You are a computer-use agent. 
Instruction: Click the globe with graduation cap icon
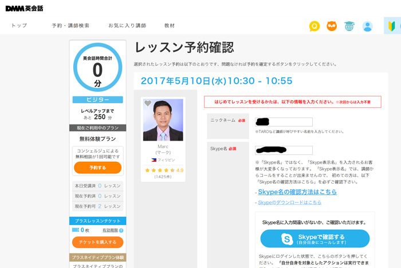coord(349,26)
